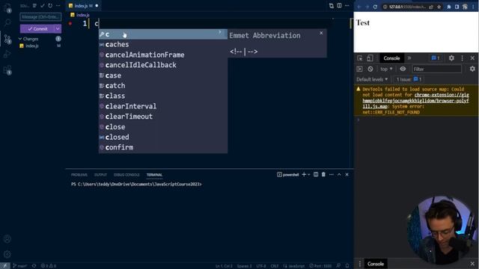Open editor more actions menu

[x=347, y=5]
